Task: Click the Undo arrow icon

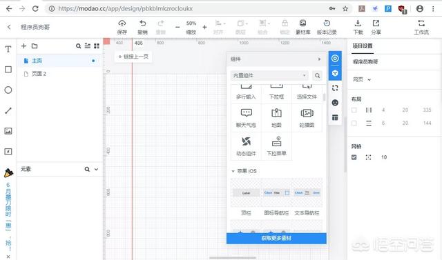Action: [143, 23]
